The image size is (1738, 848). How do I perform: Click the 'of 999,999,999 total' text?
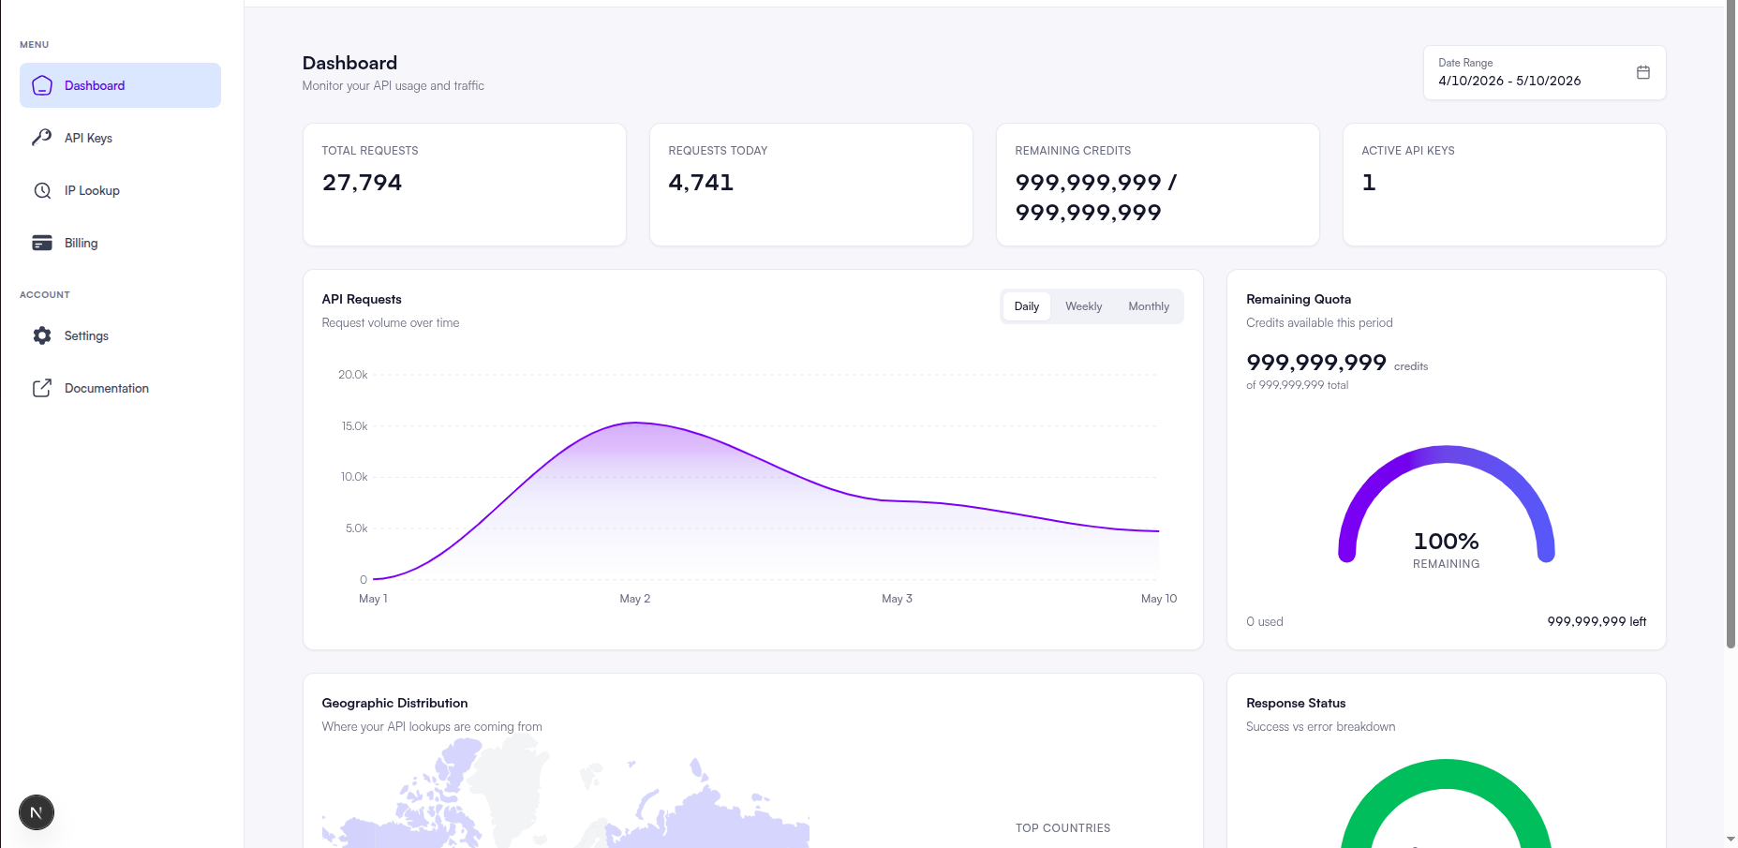click(x=1298, y=385)
